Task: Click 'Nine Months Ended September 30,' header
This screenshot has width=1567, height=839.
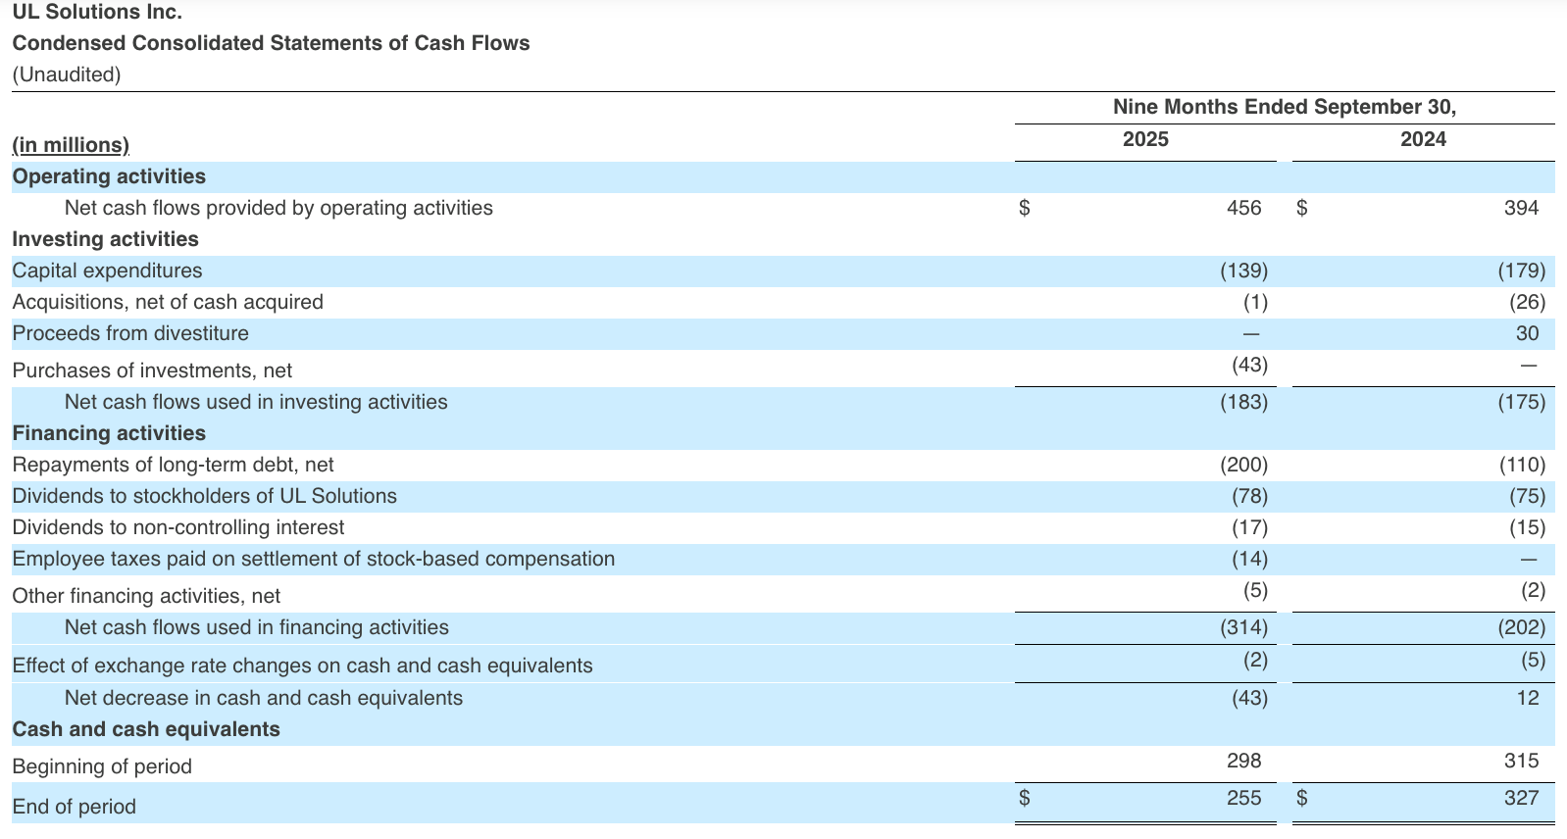Action: (x=1285, y=107)
